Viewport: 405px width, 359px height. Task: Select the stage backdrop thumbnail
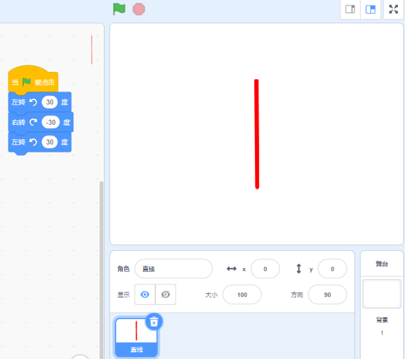pos(382,294)
